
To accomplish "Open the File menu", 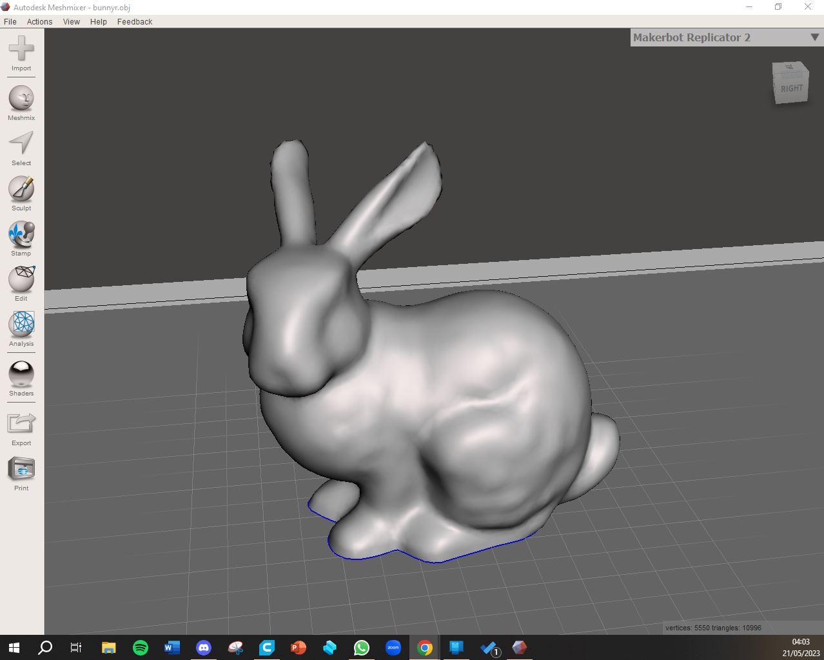I will click(10, 21).
